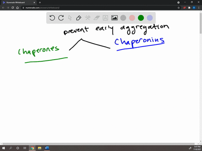Open File Explorer from taskbar
The width and height of the screenshot is (202, 151).
40,148
